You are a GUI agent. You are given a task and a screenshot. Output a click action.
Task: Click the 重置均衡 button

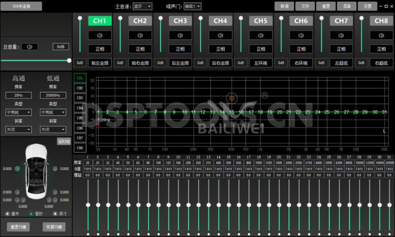point(19,227)
